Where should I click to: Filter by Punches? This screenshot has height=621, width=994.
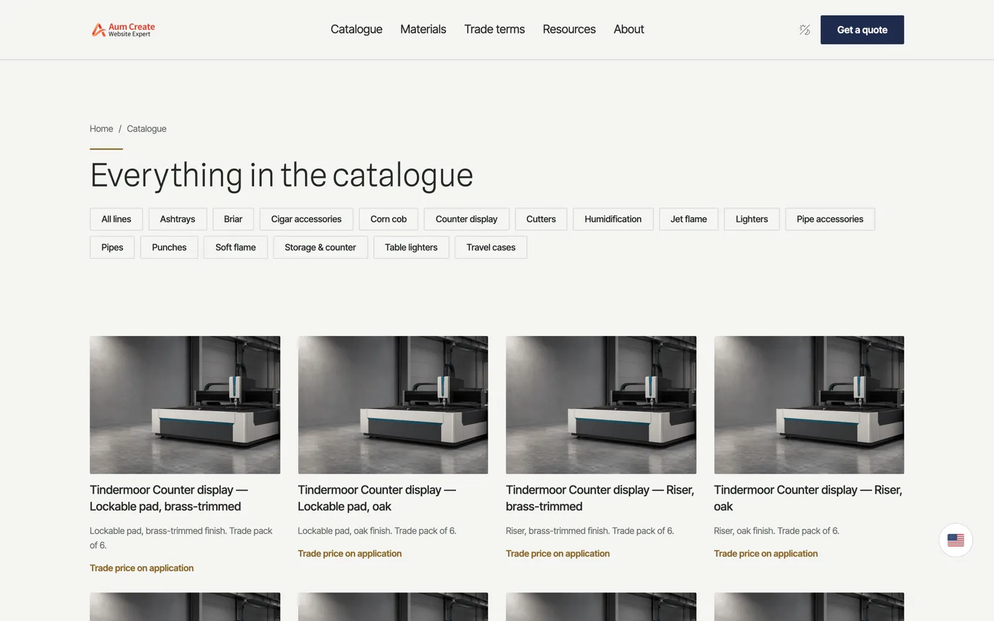point(169,247)
